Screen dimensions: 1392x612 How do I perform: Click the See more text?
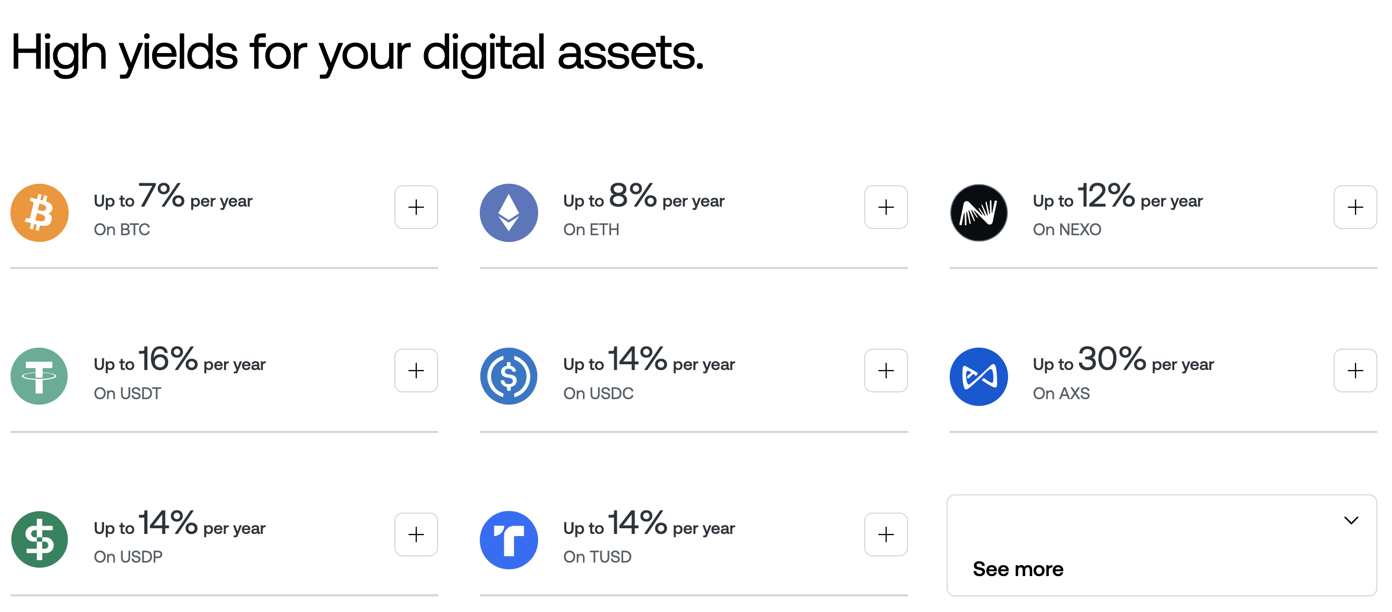[1017, 569]
